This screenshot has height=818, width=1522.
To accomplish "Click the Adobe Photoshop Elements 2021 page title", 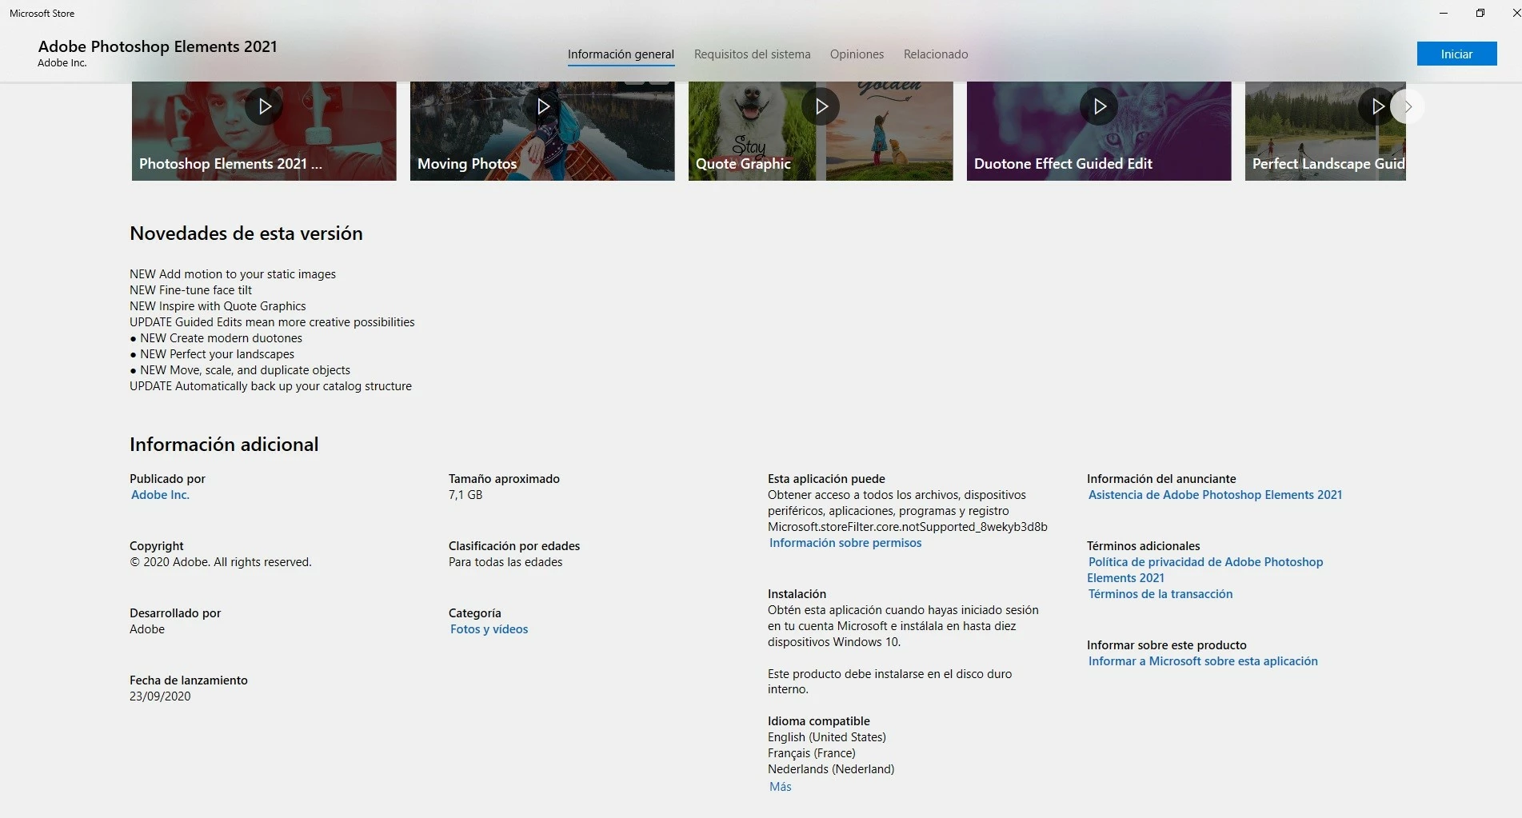I will coord(158,46).
